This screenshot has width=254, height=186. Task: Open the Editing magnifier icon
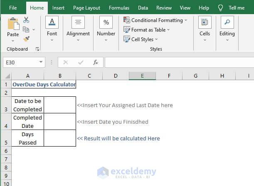(x=227, y=22)
